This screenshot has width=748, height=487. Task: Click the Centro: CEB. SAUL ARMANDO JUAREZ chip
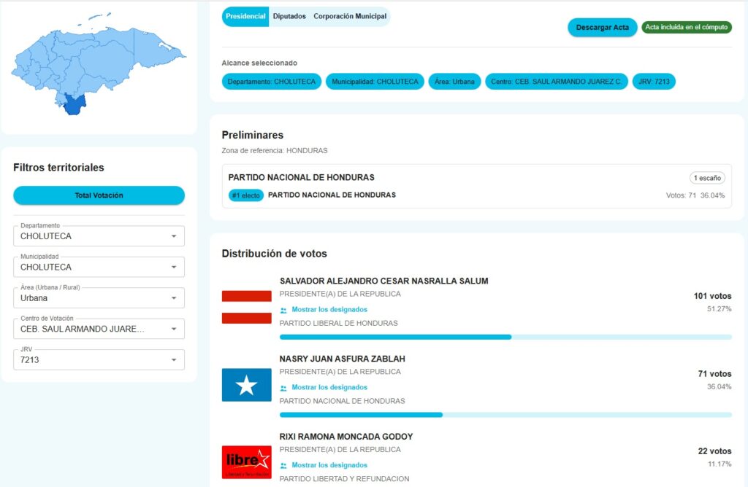tap(556, 82)
